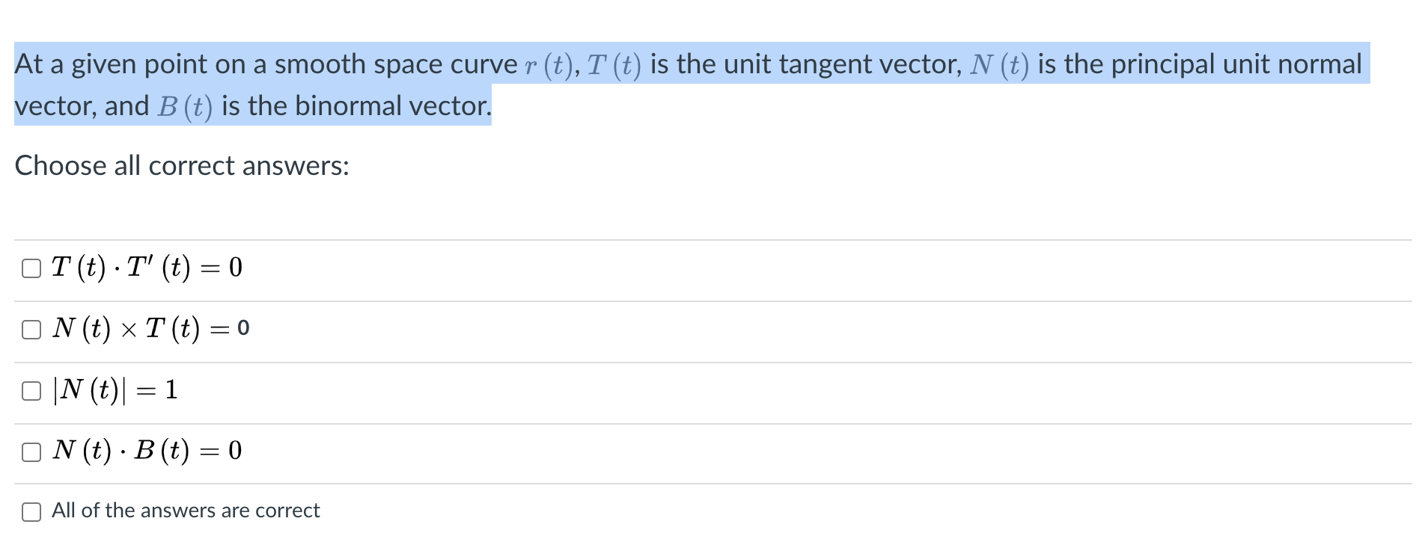Click the label text N(t) · B(t) = 0
1425x542 pixels.
pyautogui.click(x=147, y=449)
